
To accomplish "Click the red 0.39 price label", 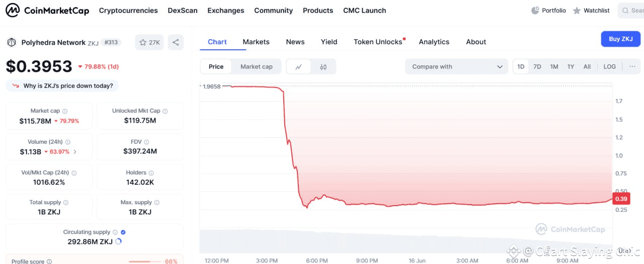I will tap(621, 199).
